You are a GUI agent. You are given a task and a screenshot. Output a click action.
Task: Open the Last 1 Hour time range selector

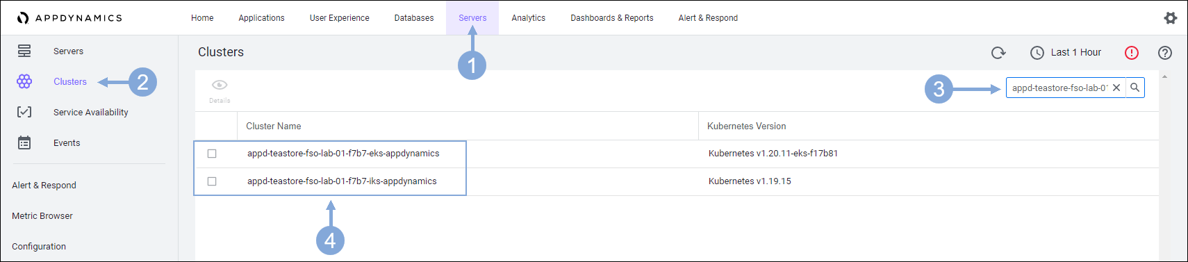(1066, 53)
